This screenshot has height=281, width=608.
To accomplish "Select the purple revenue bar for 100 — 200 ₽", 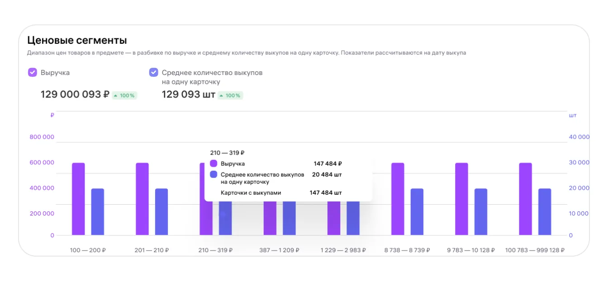I will 78,199.
